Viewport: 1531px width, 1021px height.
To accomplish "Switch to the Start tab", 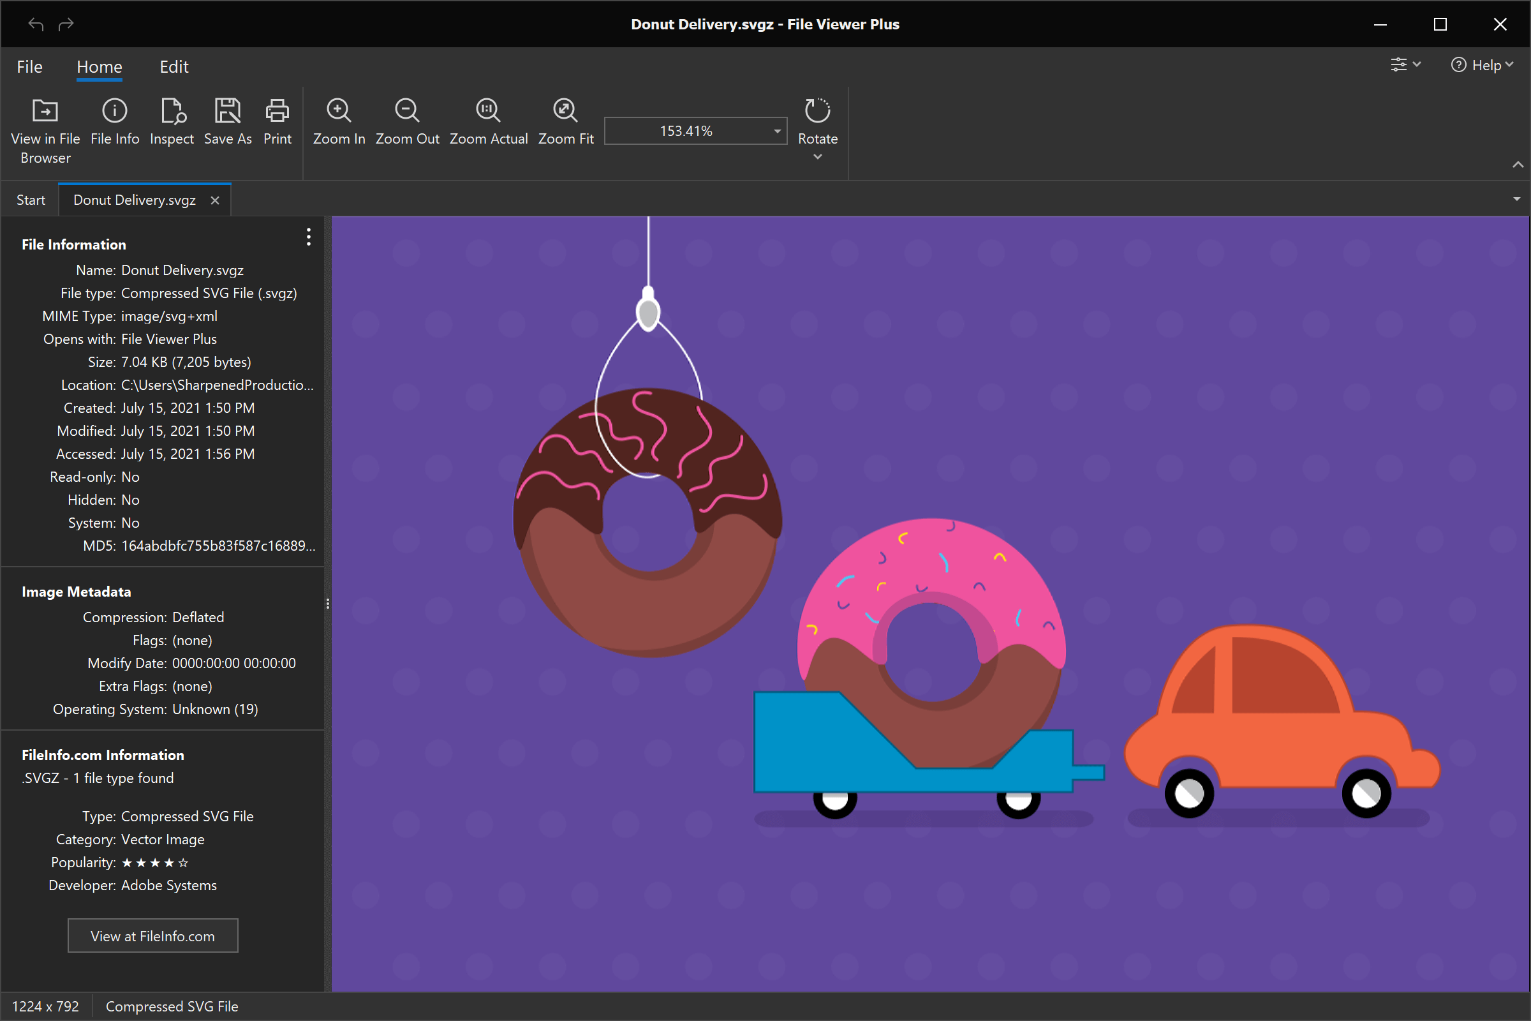I will (31, 199).
